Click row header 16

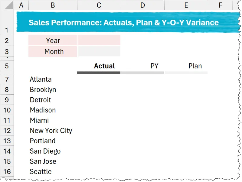point(7,171)
